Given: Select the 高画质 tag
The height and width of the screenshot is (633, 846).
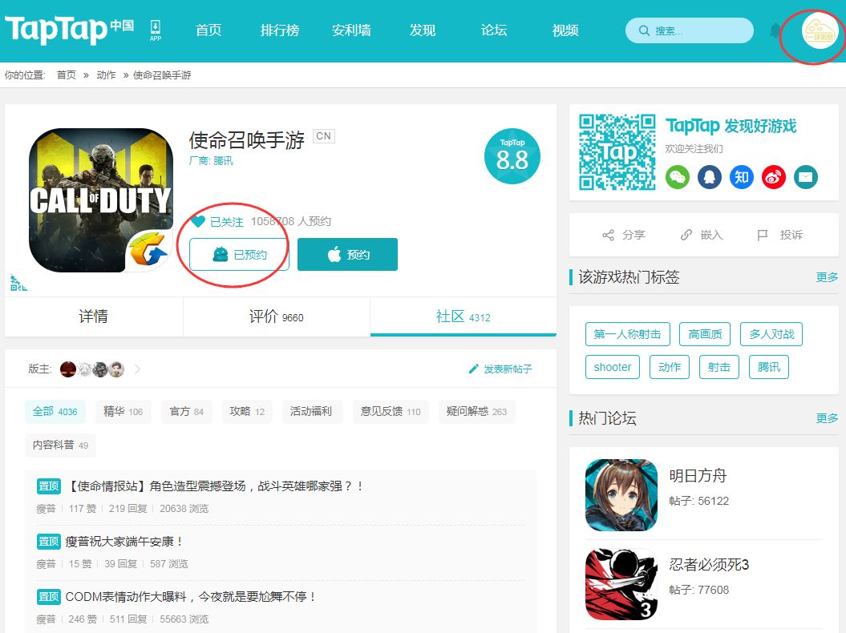Looking at the screenshot, I should click(x=705, y=334).
